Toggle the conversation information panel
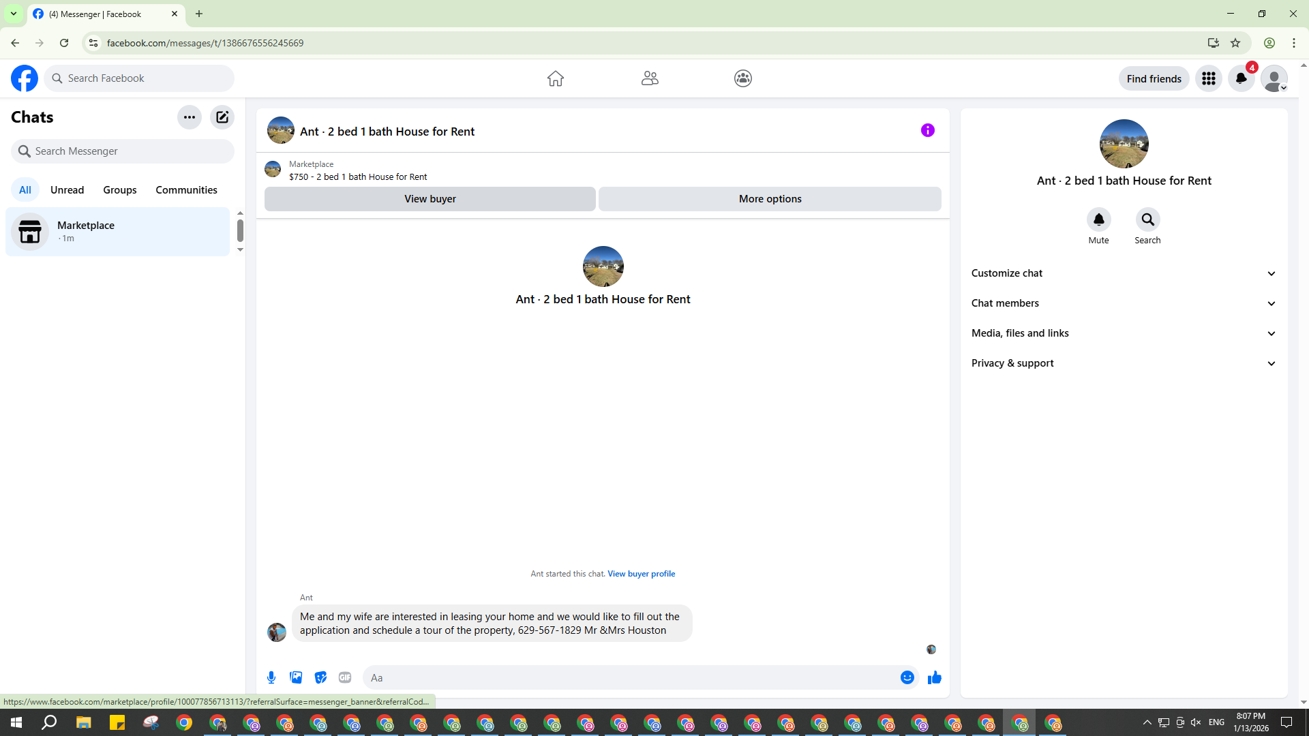Screen dimensions: 1309x736 click(927, 130)
